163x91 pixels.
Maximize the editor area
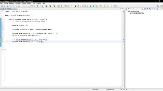123,9
